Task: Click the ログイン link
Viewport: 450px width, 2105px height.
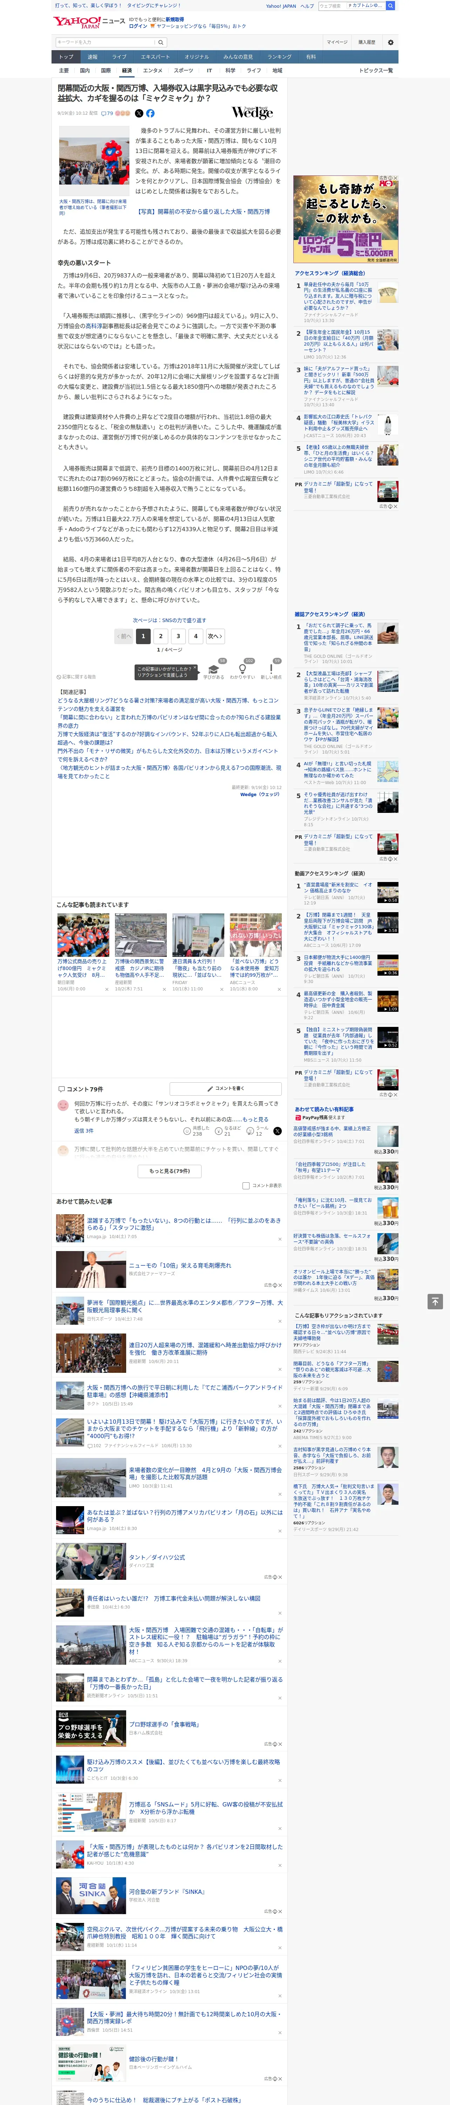Action: coord(138,26)
